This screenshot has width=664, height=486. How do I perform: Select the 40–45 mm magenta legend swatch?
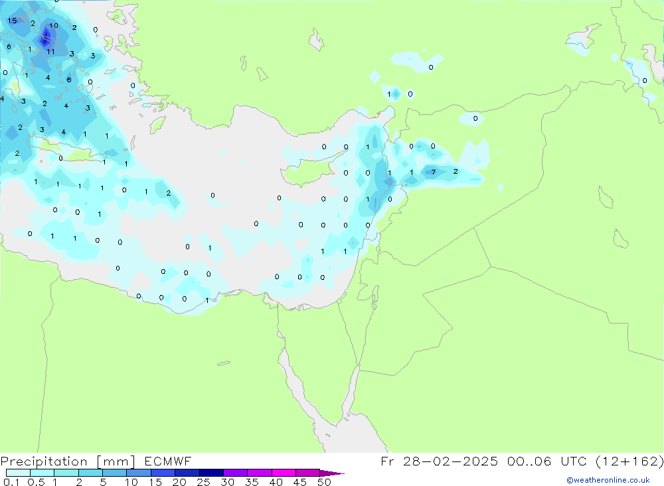[x=284, y=473]
